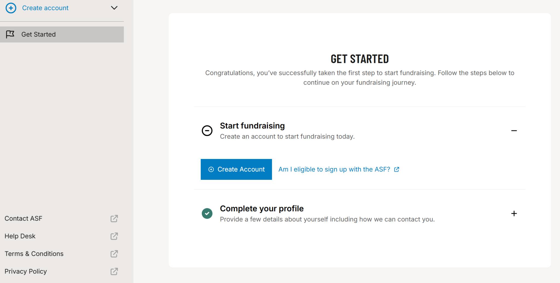Image resolution: width=560 pixels, height=283 pixels.
Task: Expand the Create account dropdown chevron
Action: [x=114, y=8]
